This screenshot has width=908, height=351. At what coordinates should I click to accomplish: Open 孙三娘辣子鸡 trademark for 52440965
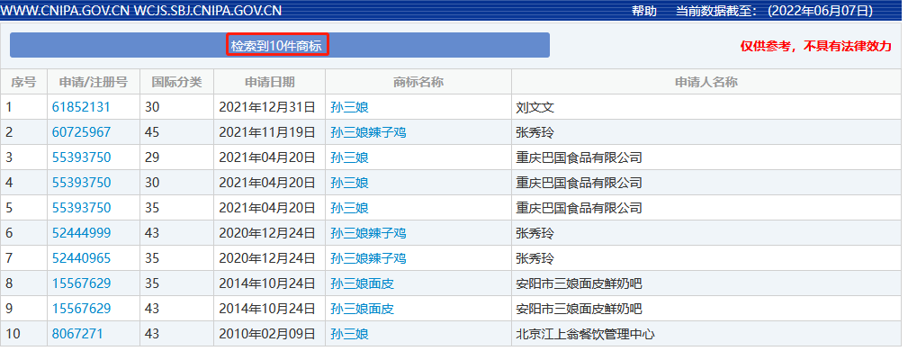368,258
